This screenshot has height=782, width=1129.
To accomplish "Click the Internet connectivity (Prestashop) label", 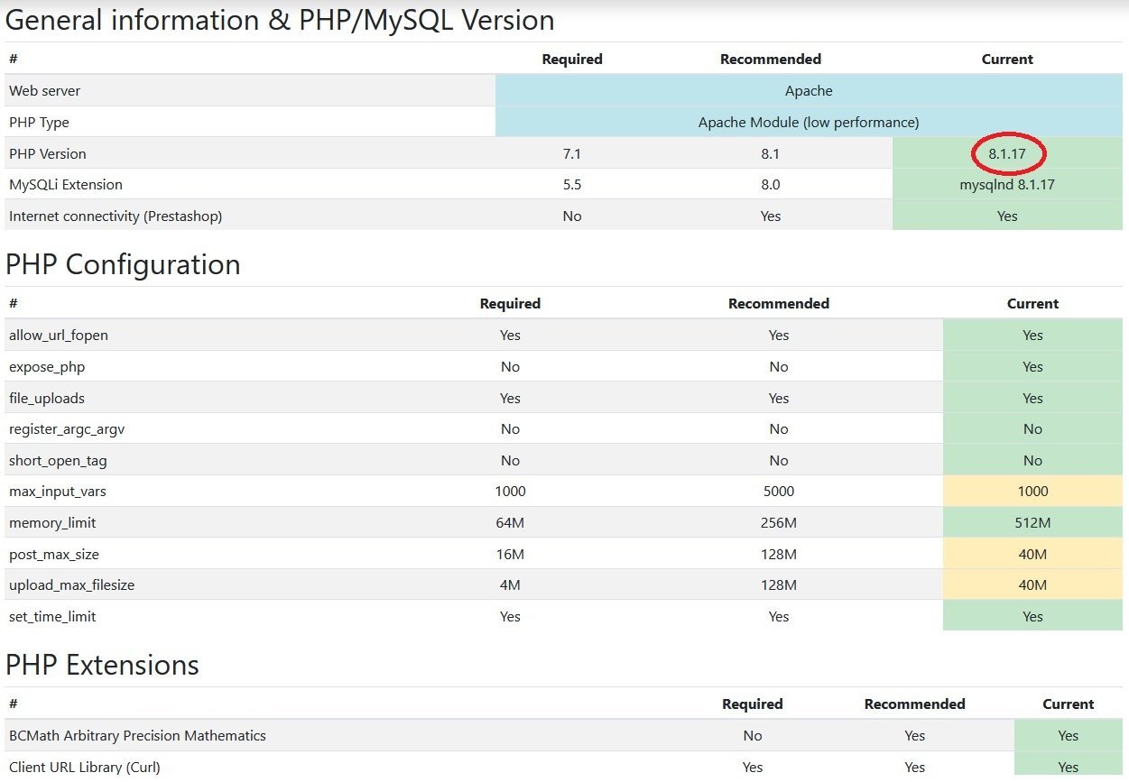I will pyautogui.click(x=116, y=216).
